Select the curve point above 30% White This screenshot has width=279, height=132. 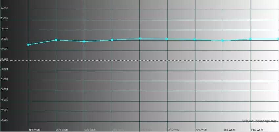tap(84, 42)
